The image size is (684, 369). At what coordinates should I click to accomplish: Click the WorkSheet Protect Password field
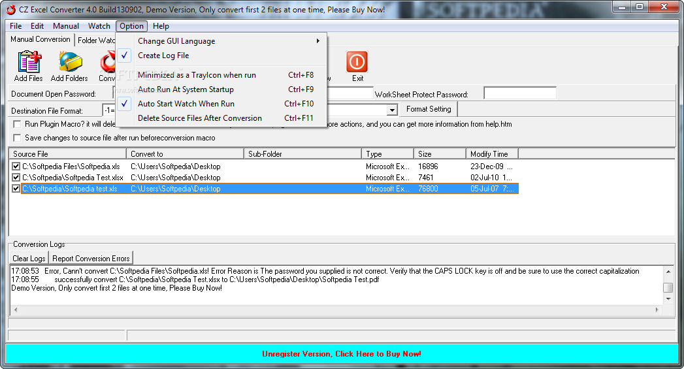click(x=520, y=93)
